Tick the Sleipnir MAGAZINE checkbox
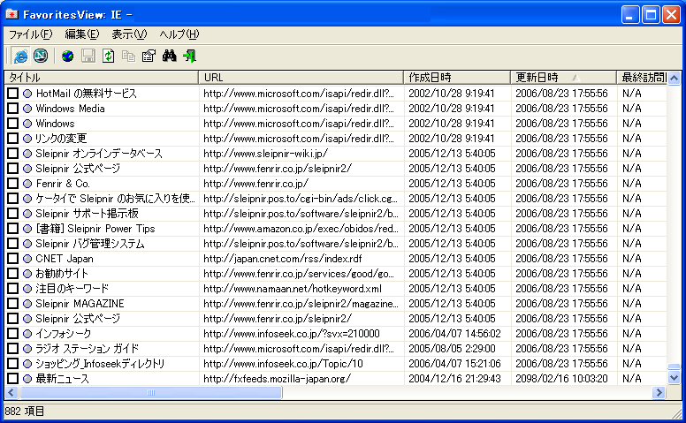 [13, 304]
